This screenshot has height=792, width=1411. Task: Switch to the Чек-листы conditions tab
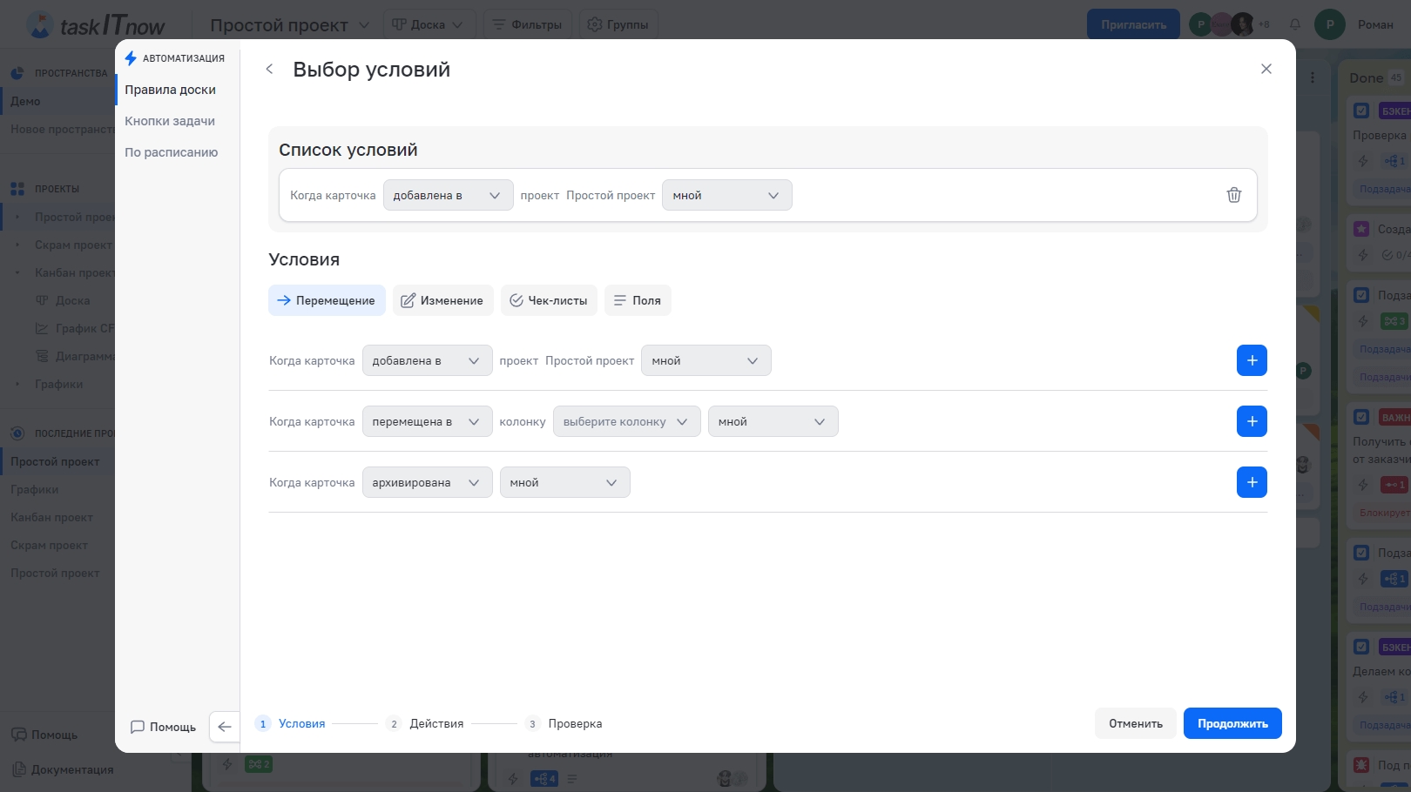click(549, 300)
